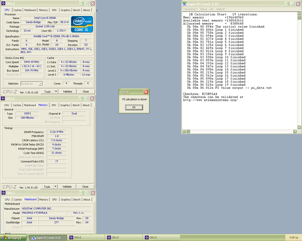Click the "Loop 19 finished" line in Super PI
The image size is (302, 241).
[215, 85]
